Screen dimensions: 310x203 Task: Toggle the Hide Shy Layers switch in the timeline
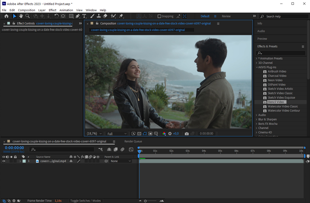click(x=109, y=149)
